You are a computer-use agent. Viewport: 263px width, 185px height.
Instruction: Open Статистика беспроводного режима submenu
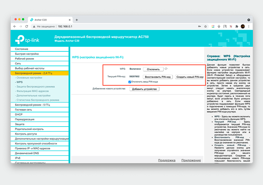(37, 100)
